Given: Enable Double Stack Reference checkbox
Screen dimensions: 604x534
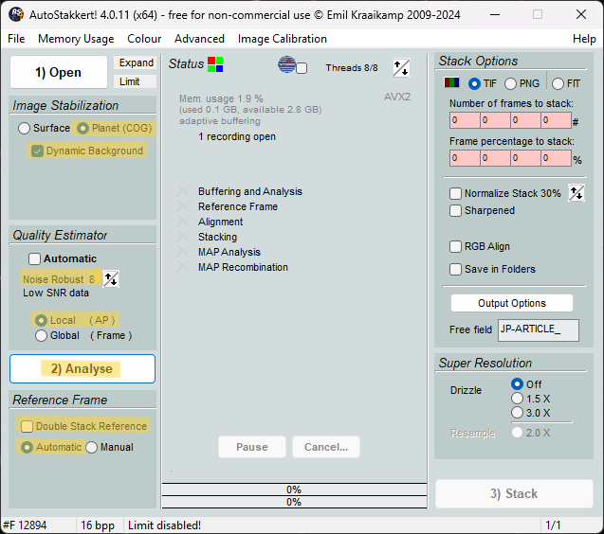Looking at the screenshot, I should pos(27,426).
